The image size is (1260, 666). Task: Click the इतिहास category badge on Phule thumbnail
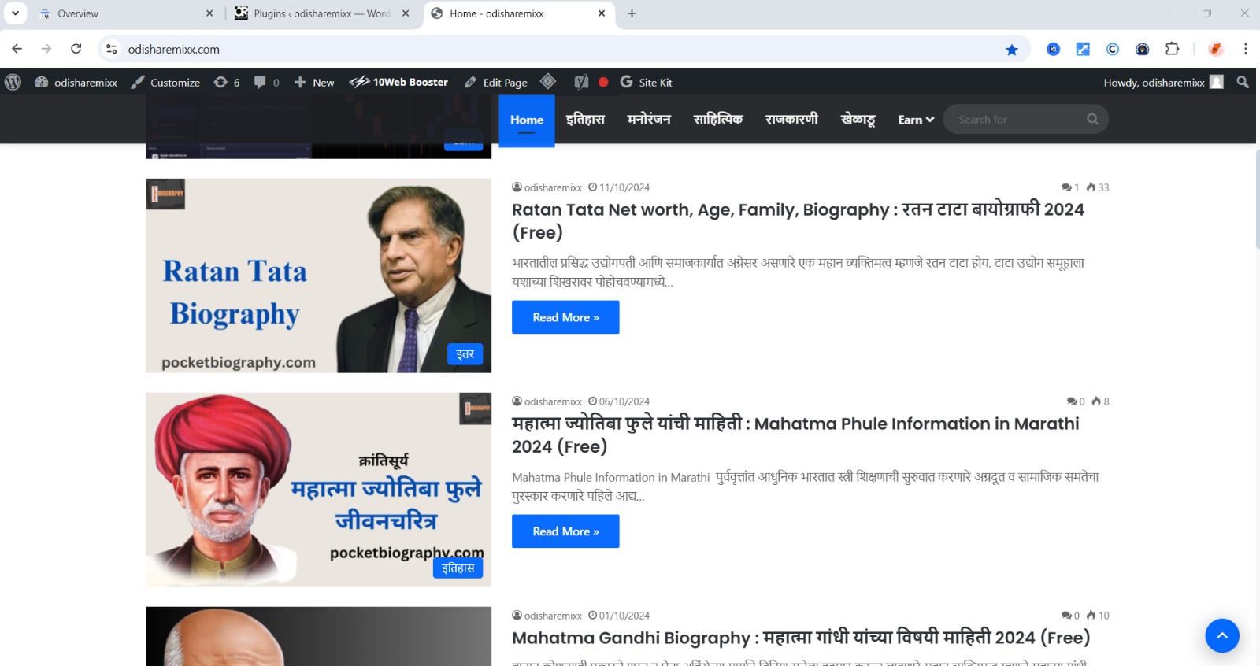458,568
